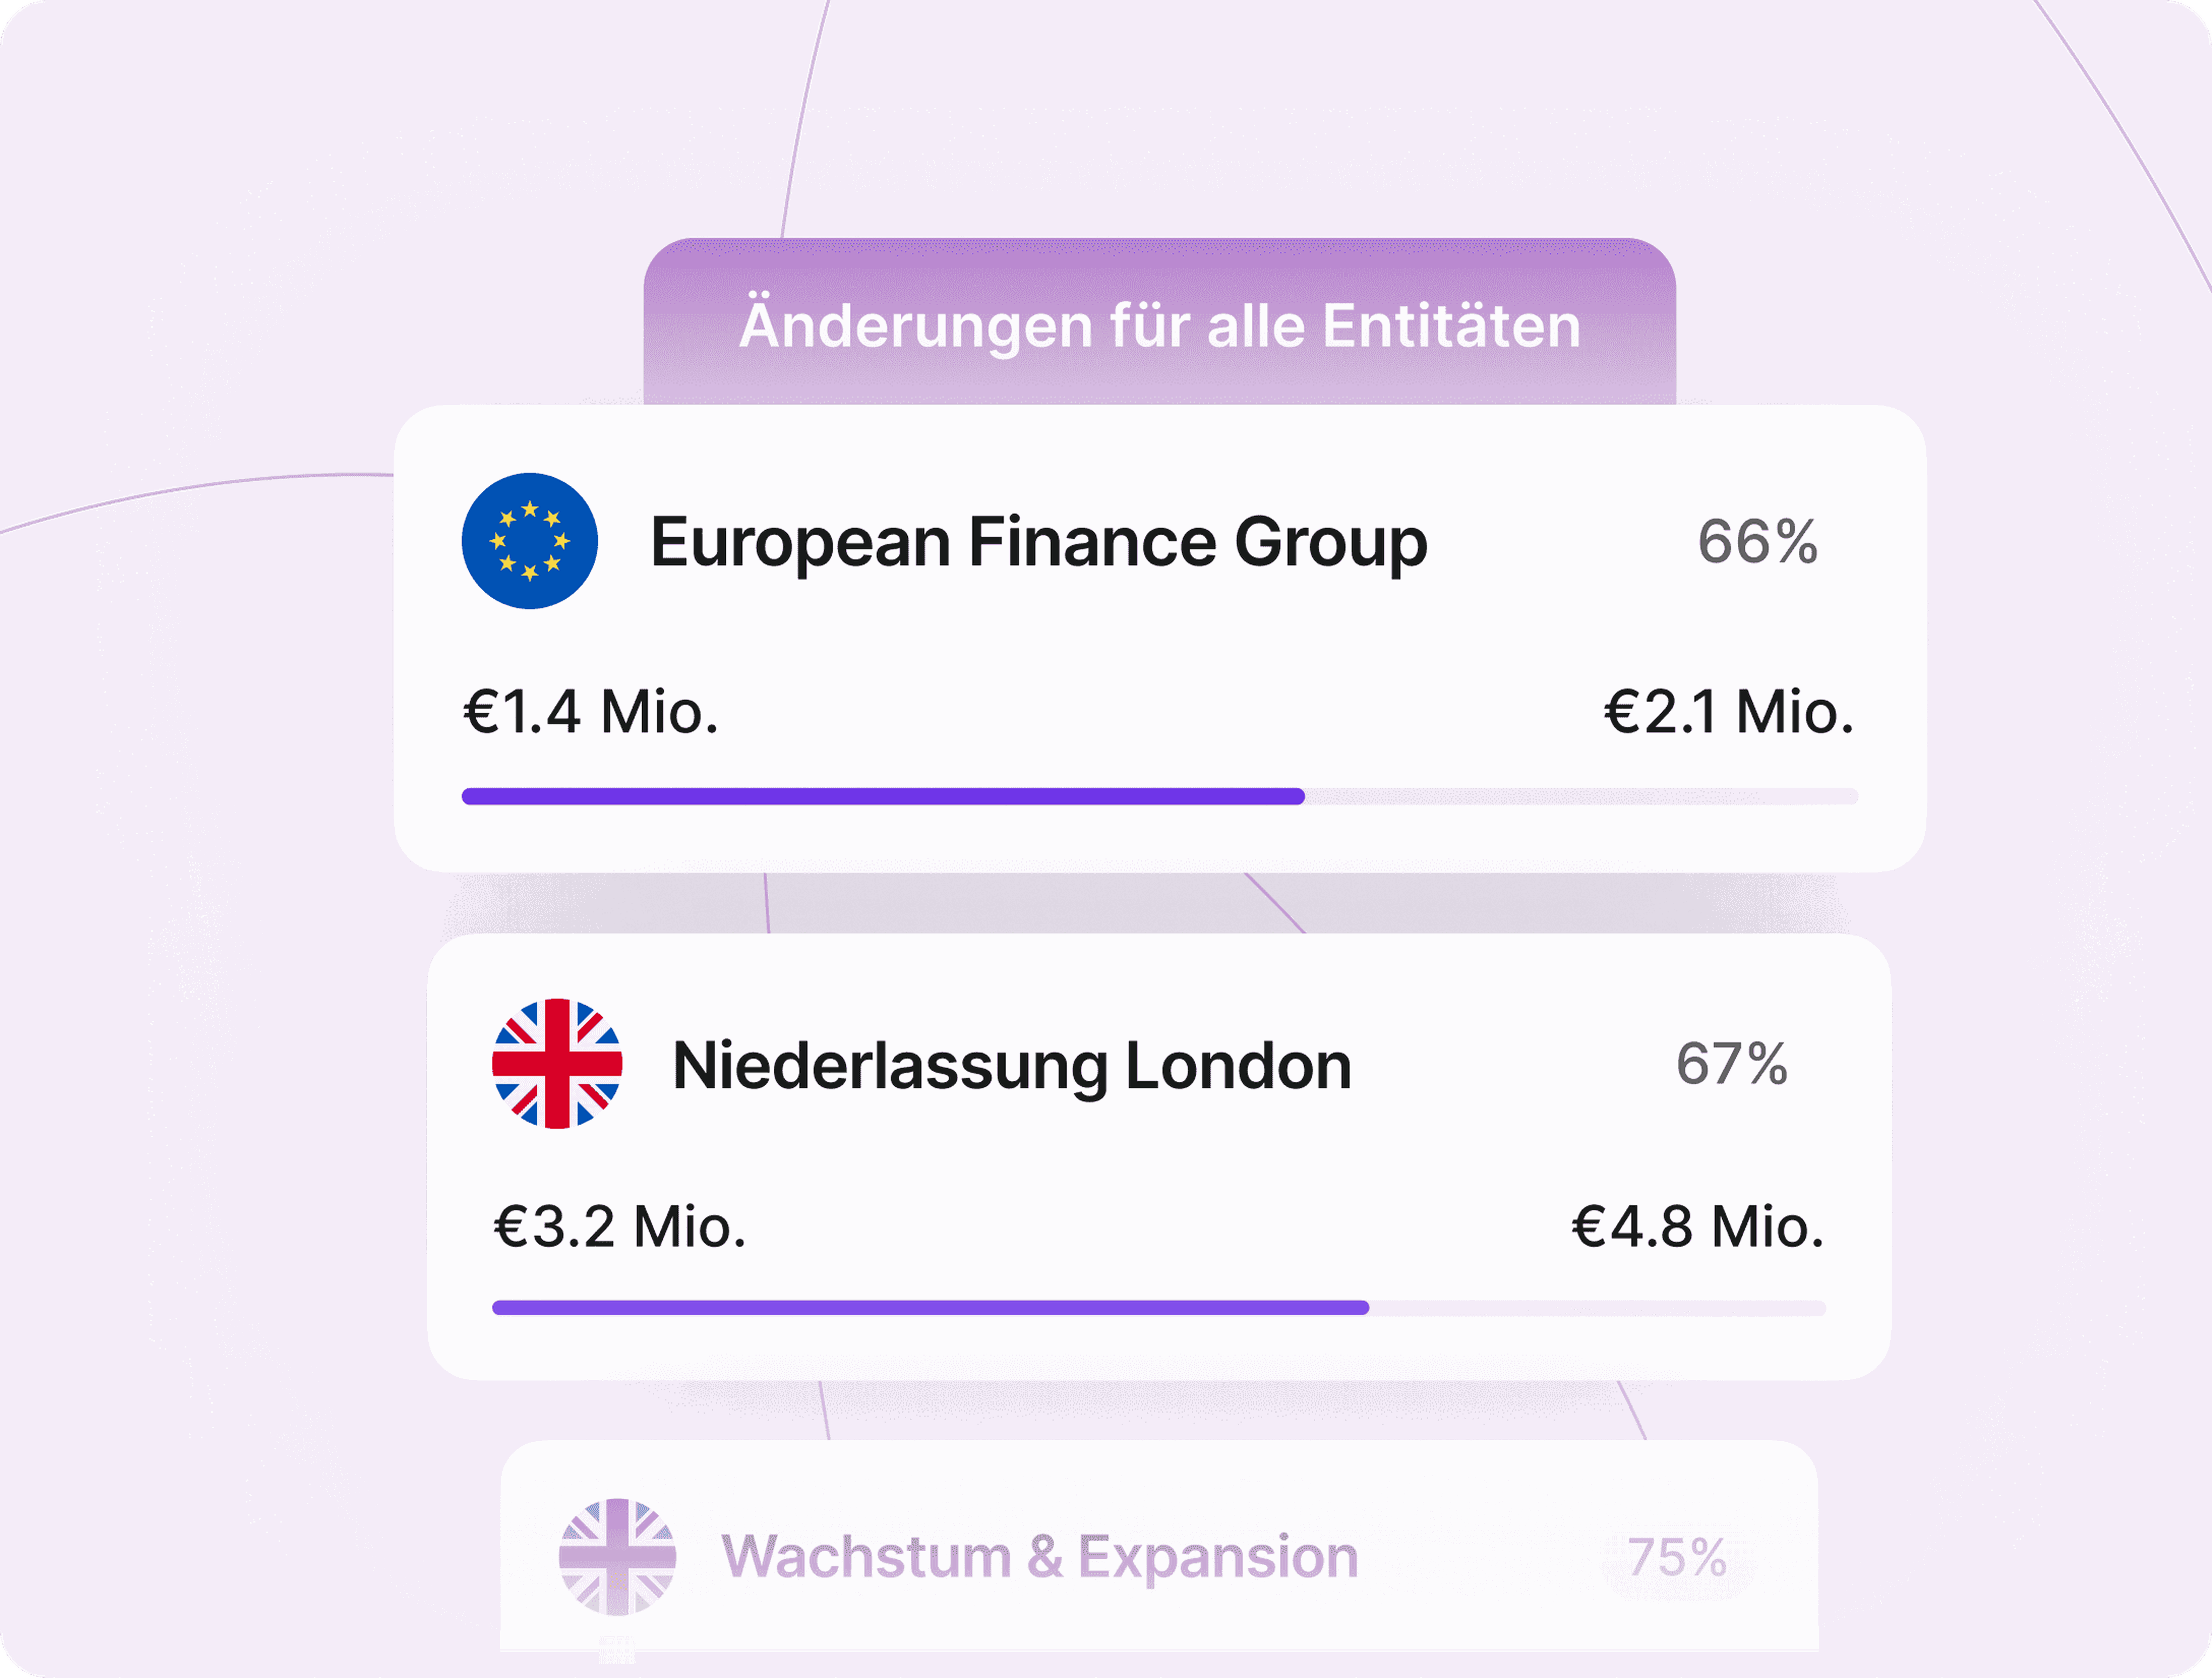Click the European Union flag icon

point(529,541)
